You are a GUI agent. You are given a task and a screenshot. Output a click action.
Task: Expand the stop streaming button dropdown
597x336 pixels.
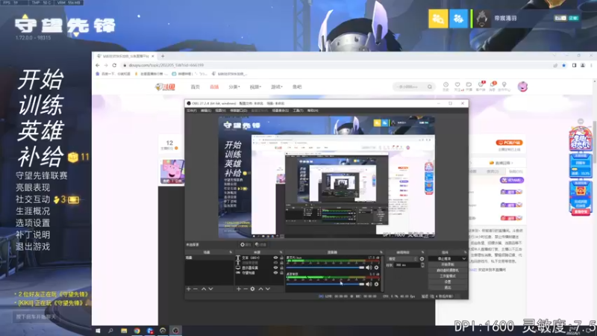(463, 258)
